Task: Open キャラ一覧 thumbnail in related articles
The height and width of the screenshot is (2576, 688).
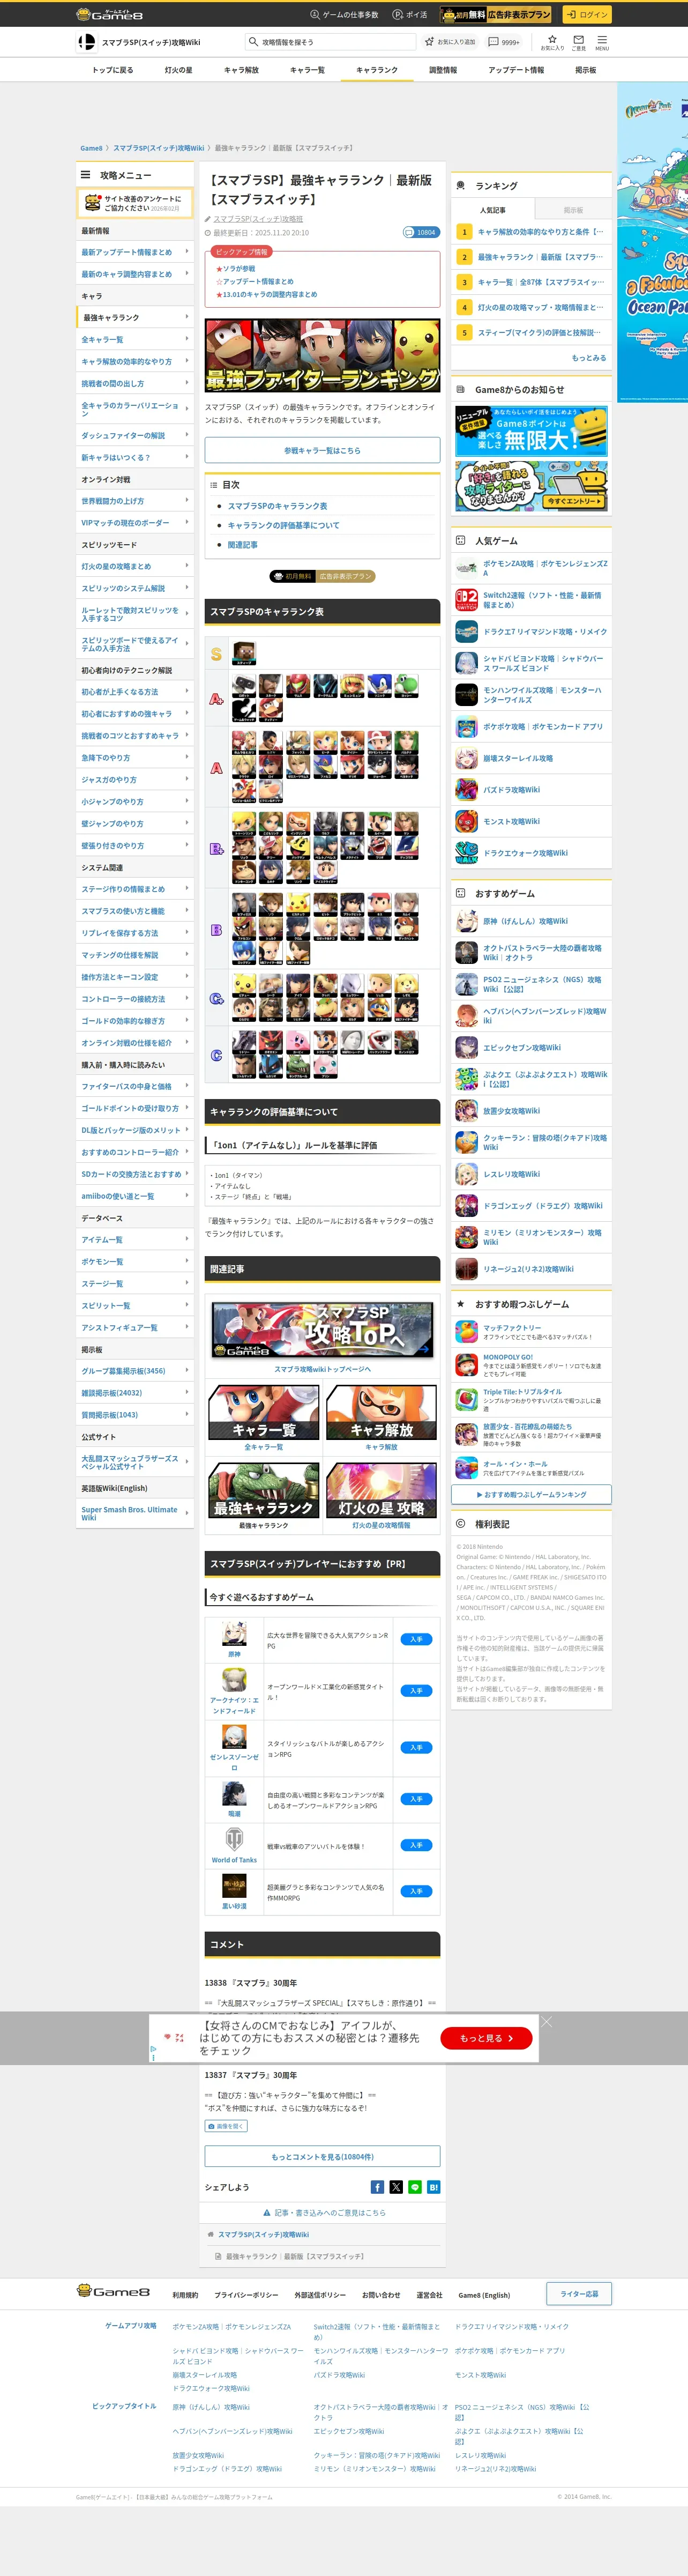Action: tap(264, 1413)
